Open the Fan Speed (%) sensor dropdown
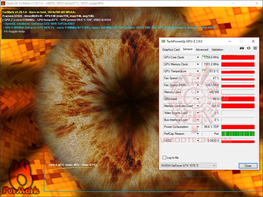The image size is (263, 197). 198,78
